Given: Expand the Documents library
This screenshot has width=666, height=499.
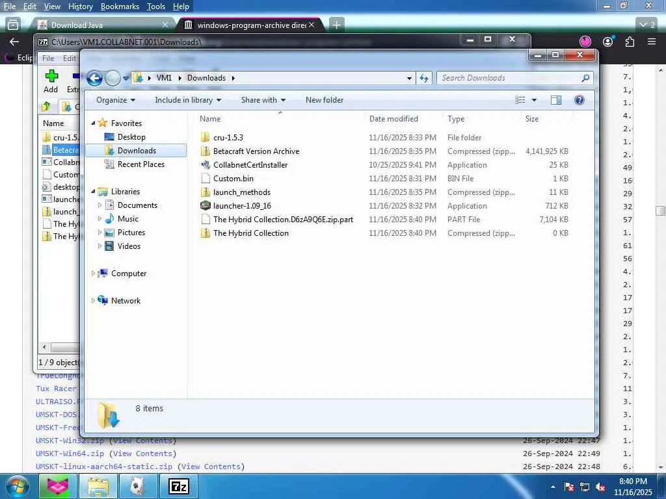Looking at the screenshot, I should 100,205.
